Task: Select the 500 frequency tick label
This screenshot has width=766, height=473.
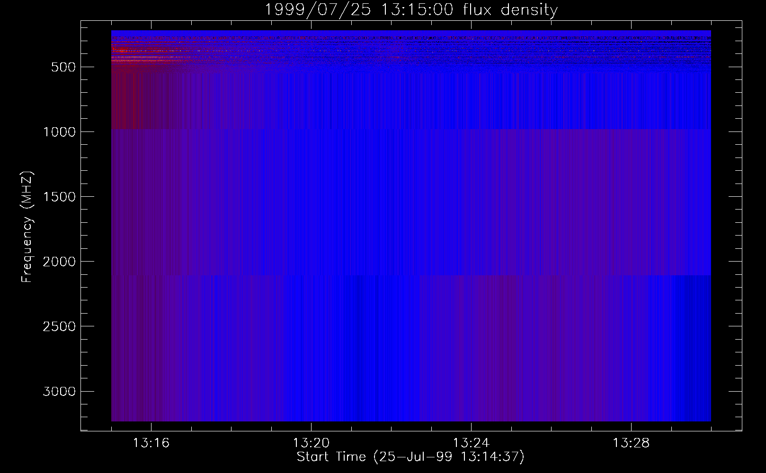Action: click(63, 67)
